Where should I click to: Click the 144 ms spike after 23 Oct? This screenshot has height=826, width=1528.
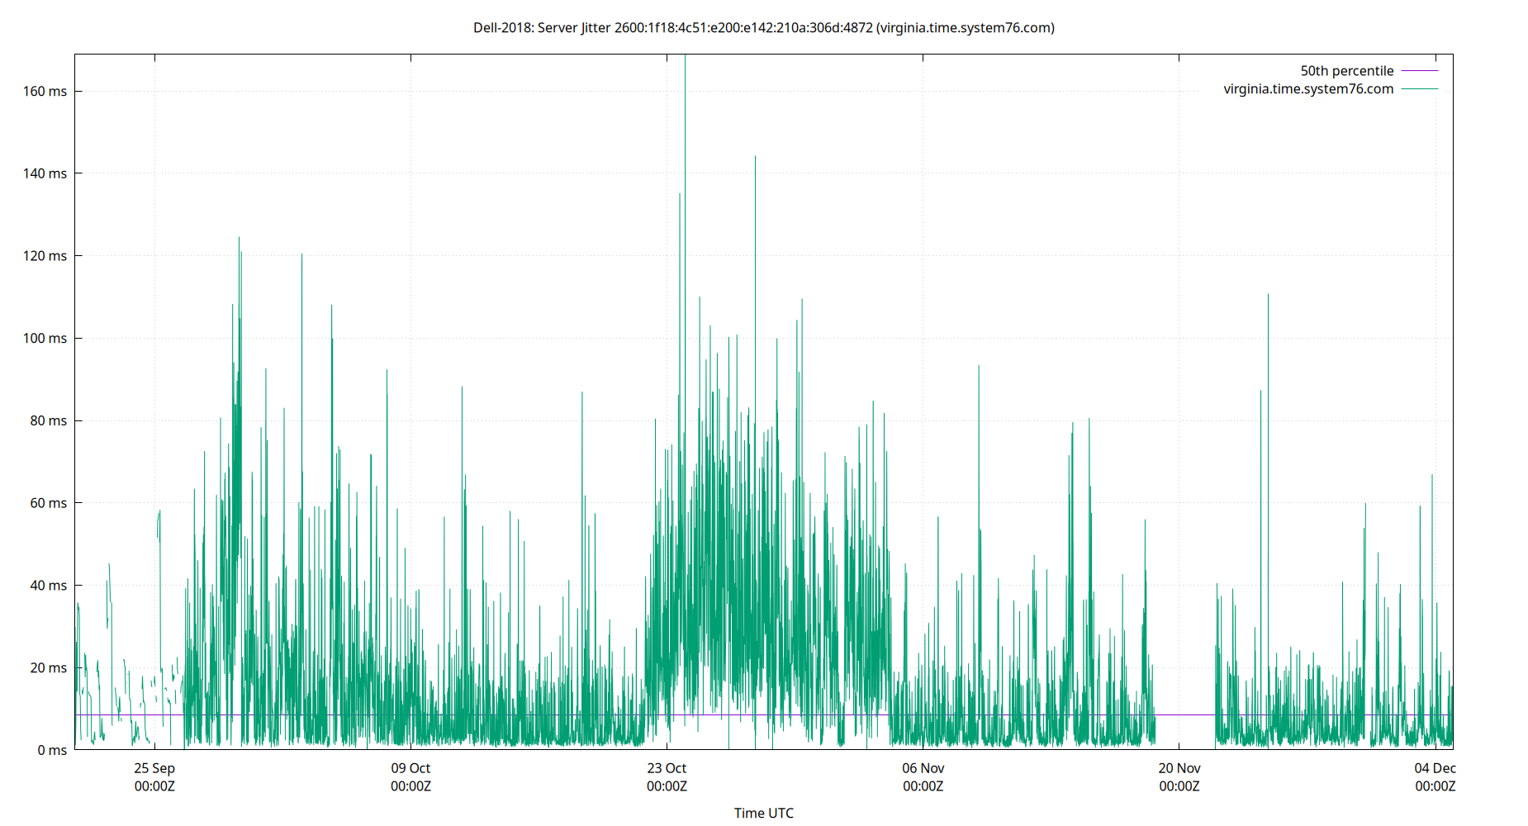click(755, 165)
